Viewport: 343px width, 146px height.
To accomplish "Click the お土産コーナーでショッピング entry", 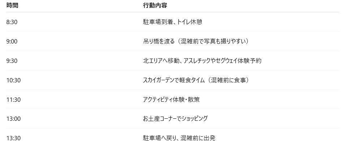I will [175, 119].
